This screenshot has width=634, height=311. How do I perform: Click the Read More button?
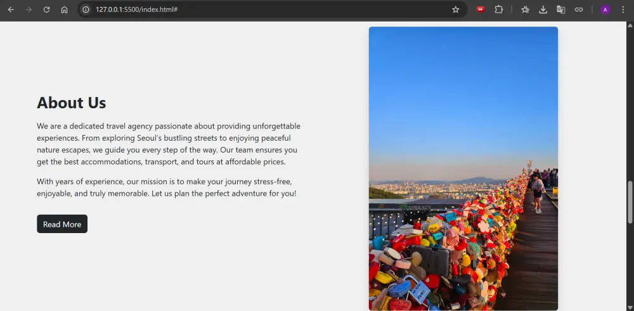pyautogui.click(x=62, y=224)
